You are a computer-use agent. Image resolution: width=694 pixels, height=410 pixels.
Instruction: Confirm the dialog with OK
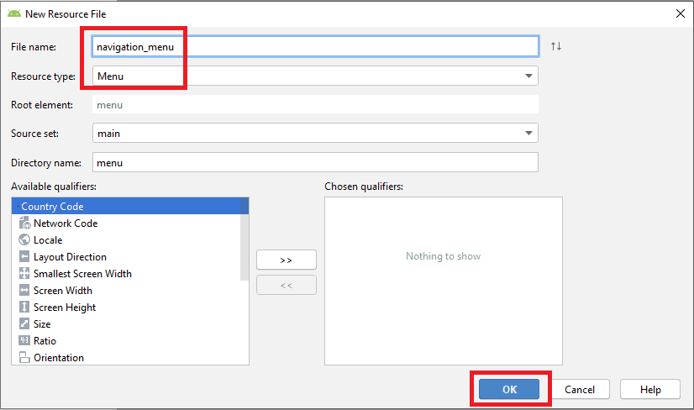tap(509, 389)
